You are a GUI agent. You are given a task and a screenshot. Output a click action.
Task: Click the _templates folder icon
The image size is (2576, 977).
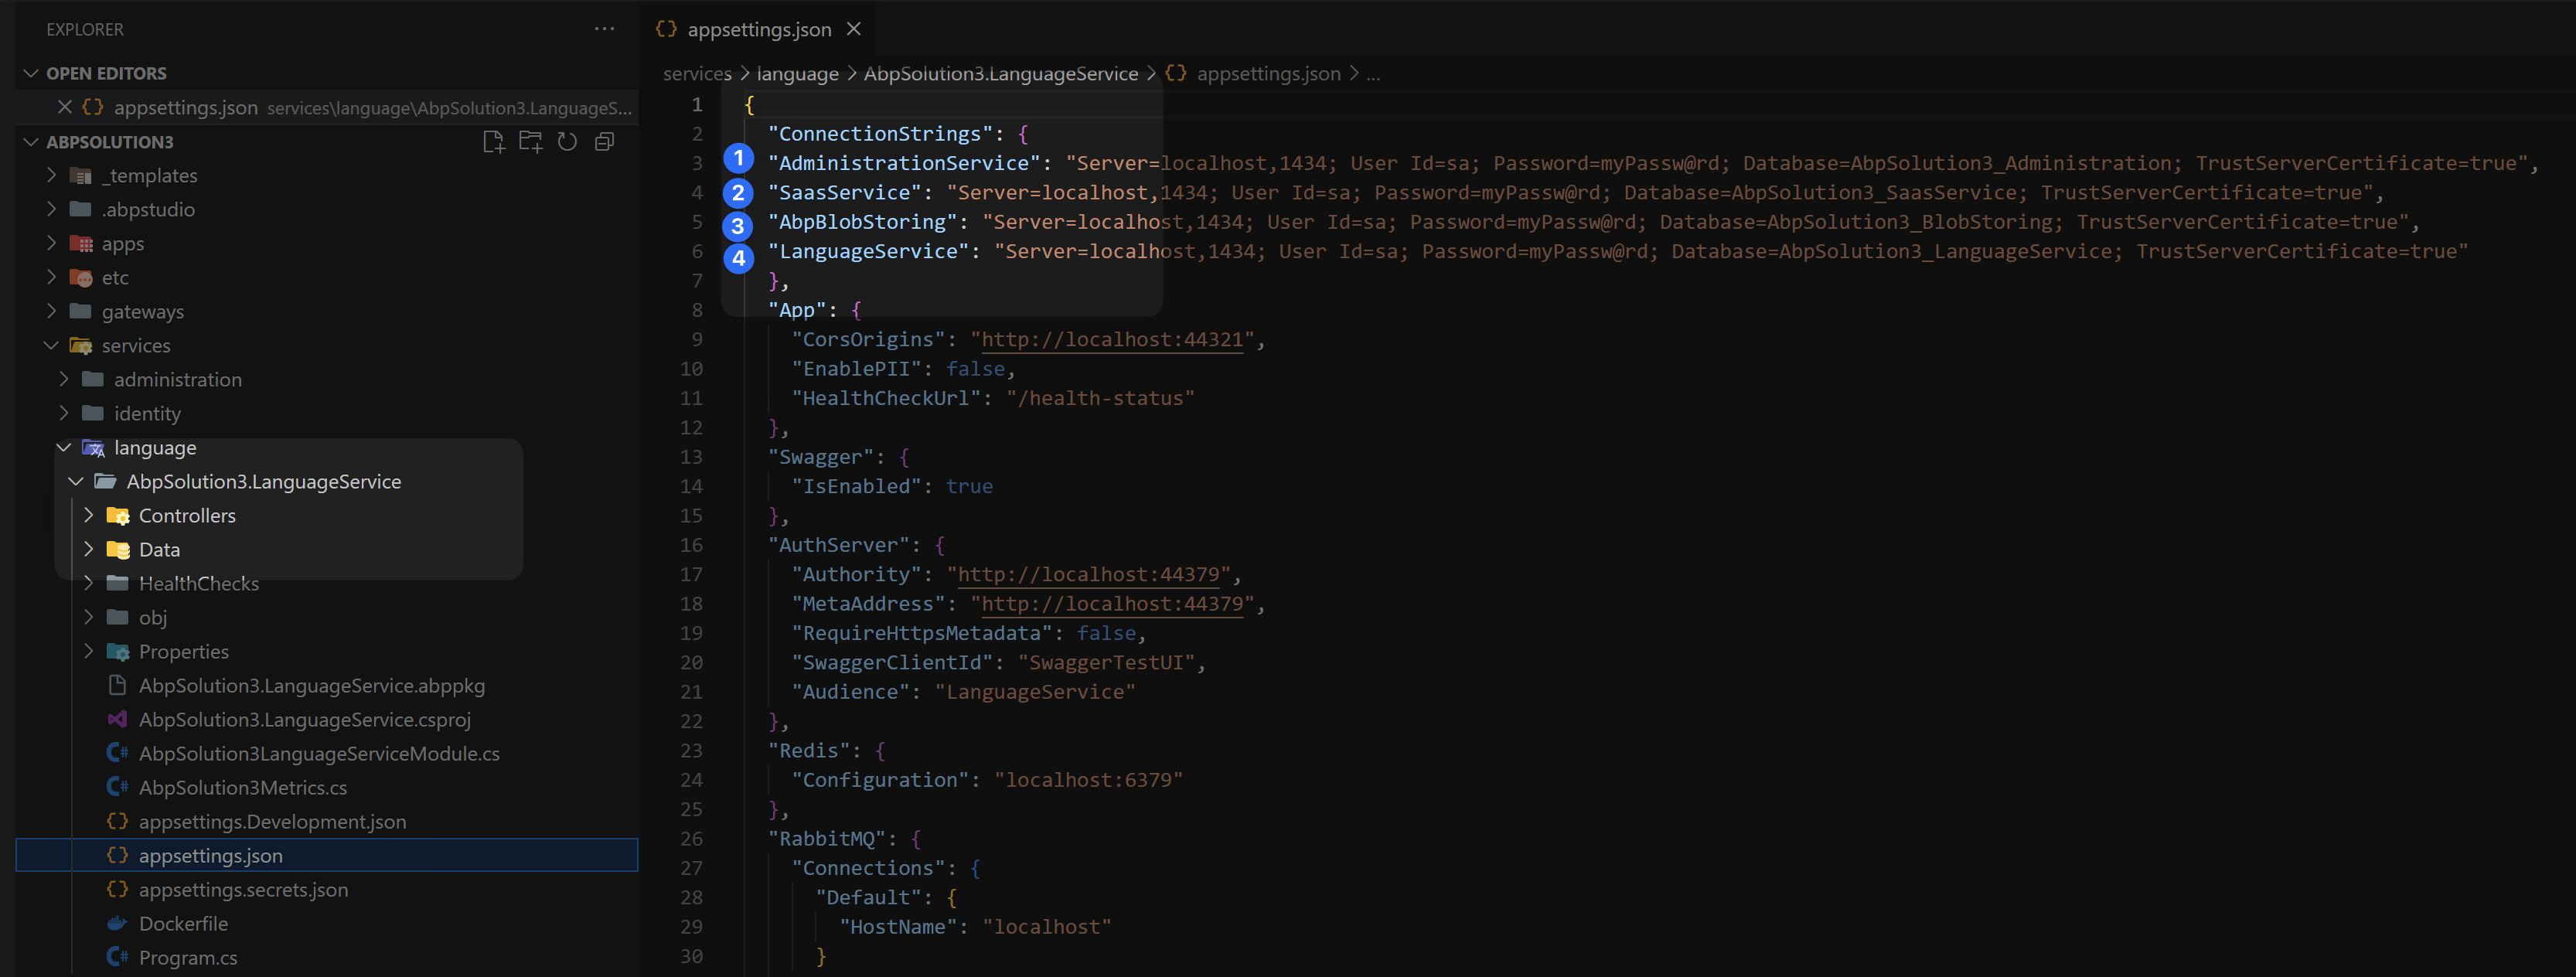81,176
